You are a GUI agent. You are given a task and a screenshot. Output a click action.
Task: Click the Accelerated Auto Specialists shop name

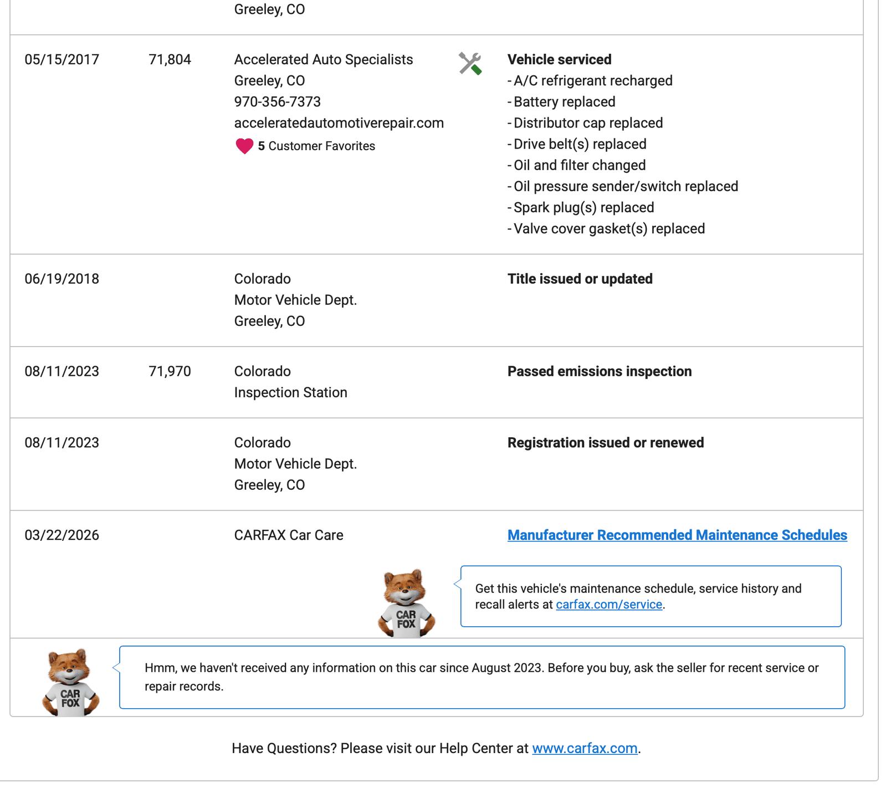[323, 60]
